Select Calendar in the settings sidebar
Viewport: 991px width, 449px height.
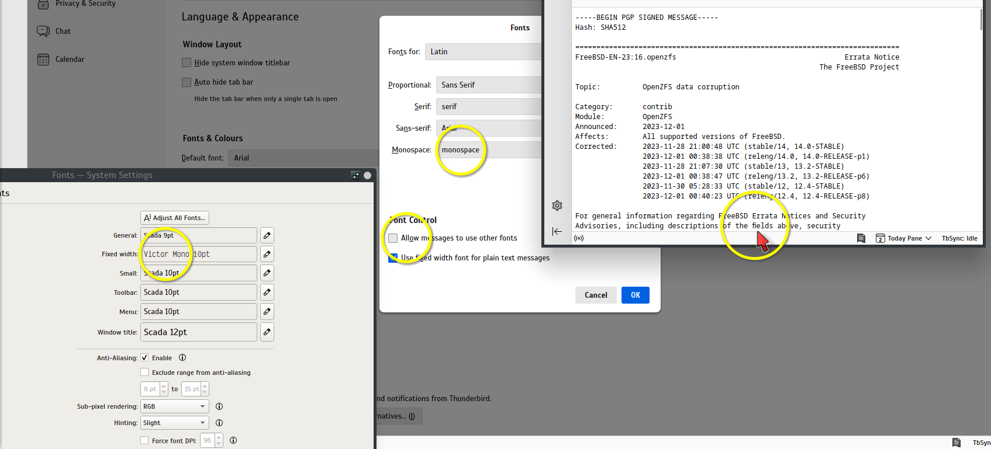[x=70, y=59]
